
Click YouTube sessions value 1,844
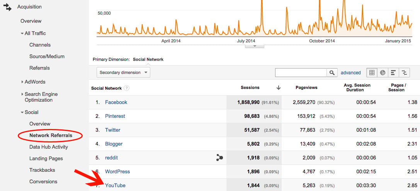click(253, 186)
